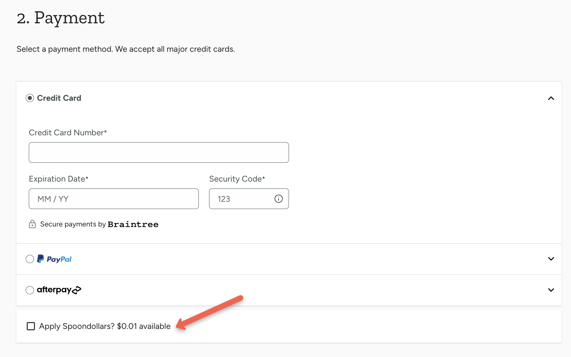Click the empty circle beside afterpay

[x=30, y=290]
